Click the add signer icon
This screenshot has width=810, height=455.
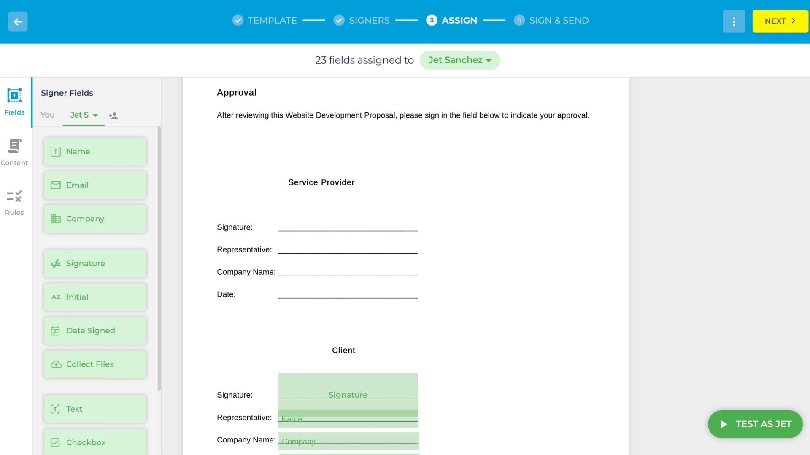tap(113, 115)
